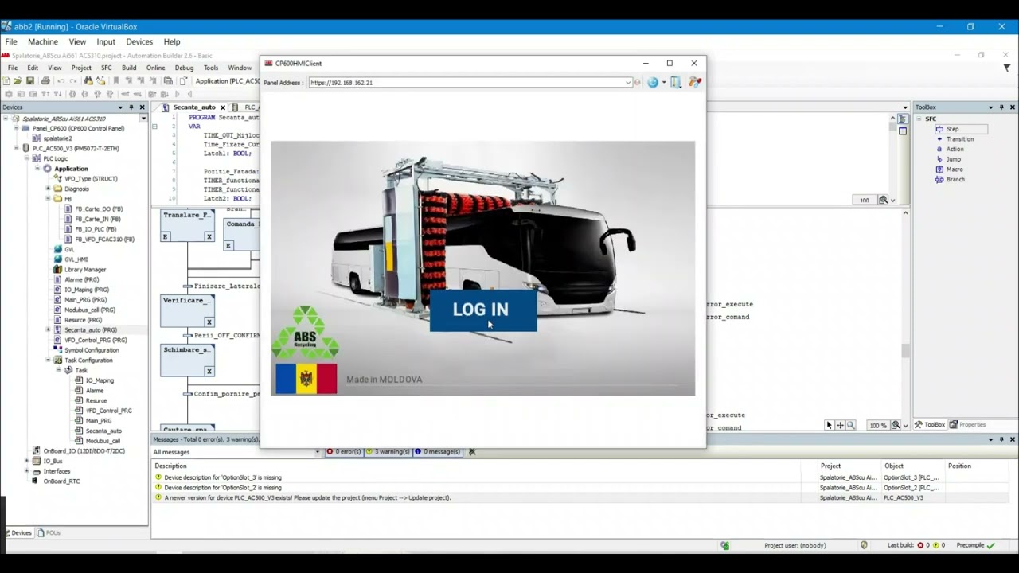Open the VirtualBox Devices menu
This screenshot has height=573, width=1019.
(x=139, y=41)
